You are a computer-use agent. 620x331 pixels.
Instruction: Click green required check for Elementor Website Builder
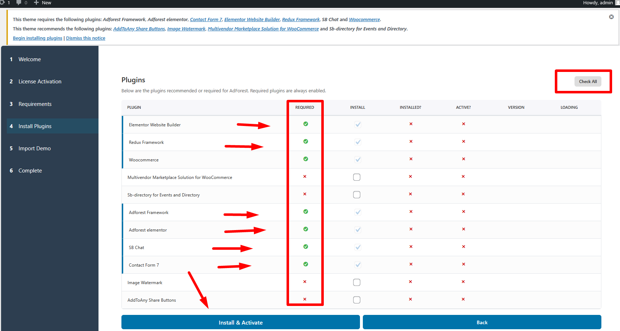click(x=306, y=124)
